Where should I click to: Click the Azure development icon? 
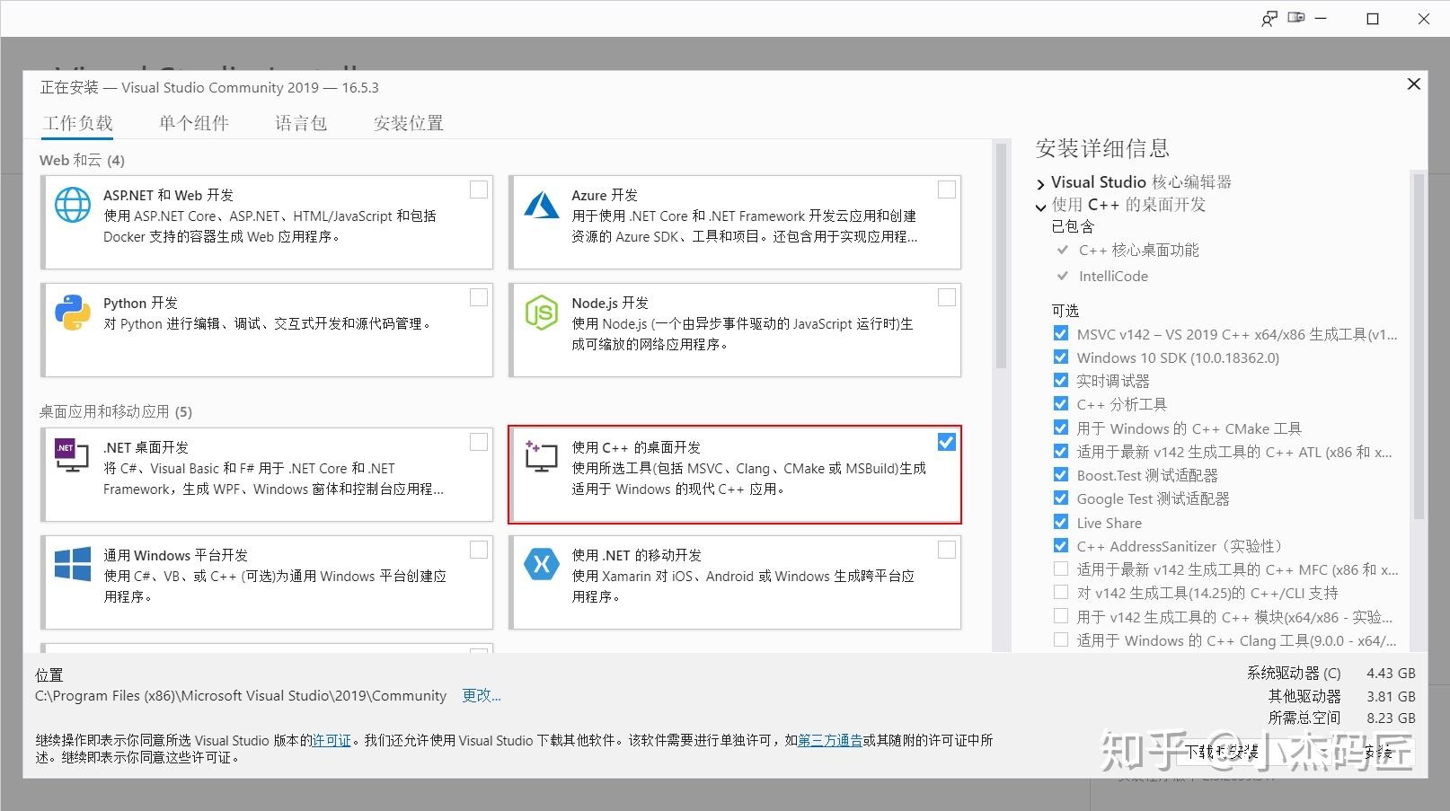tap(541, 203)
